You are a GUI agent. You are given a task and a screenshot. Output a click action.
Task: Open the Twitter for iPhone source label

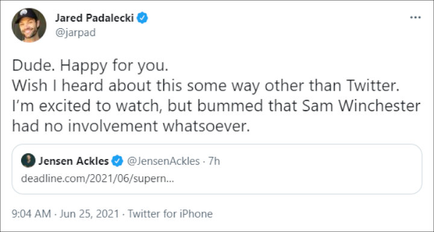tap(170, 214)
